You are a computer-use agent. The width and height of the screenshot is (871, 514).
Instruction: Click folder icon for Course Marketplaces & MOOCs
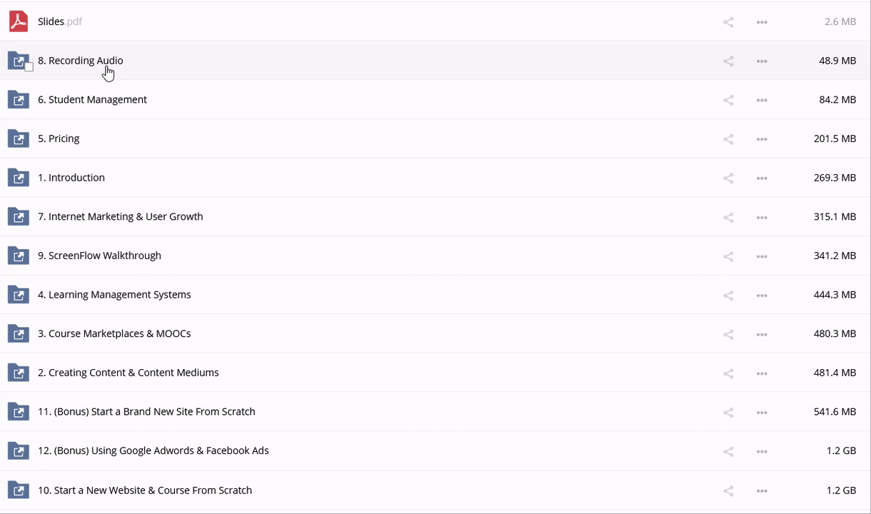[x=19, y=334]
